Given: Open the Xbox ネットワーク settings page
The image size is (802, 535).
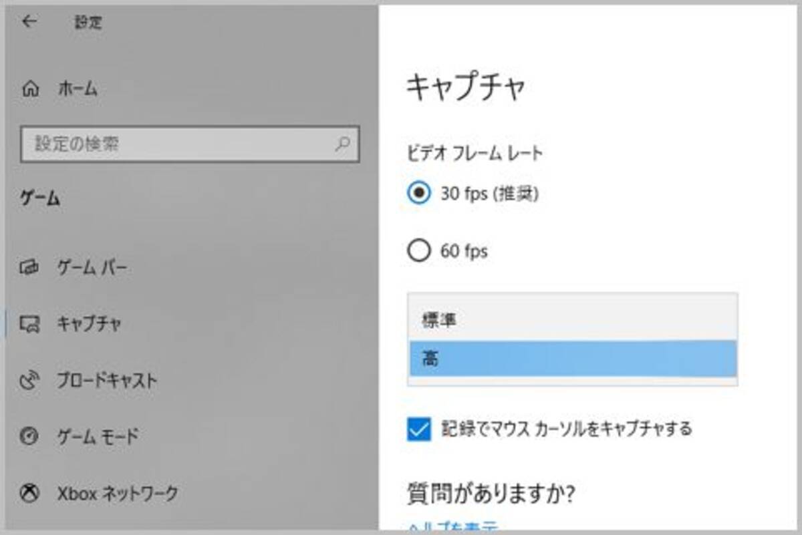Looking at the screenshot, I should pyautogui.click(x=118, y=494).
